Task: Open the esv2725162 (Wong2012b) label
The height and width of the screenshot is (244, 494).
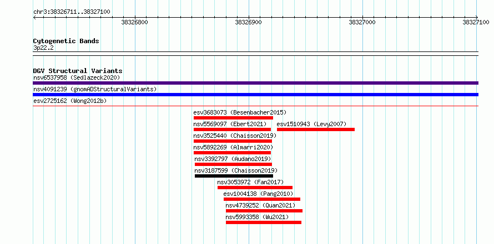Action: tap(70, 101)
